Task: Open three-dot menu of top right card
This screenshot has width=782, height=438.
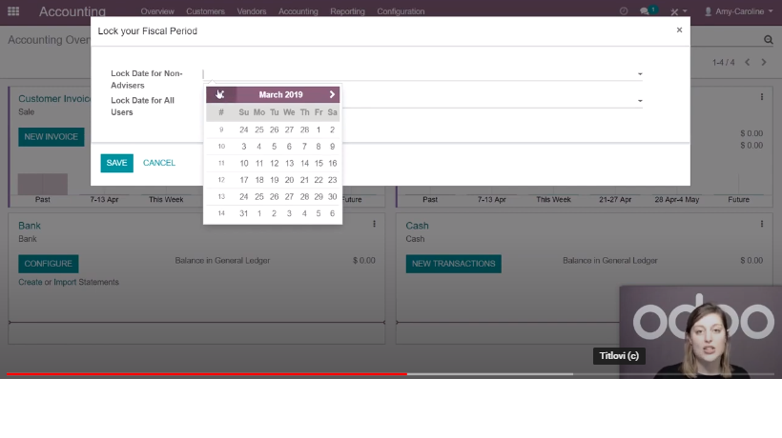Action: [x=762, y=97]
